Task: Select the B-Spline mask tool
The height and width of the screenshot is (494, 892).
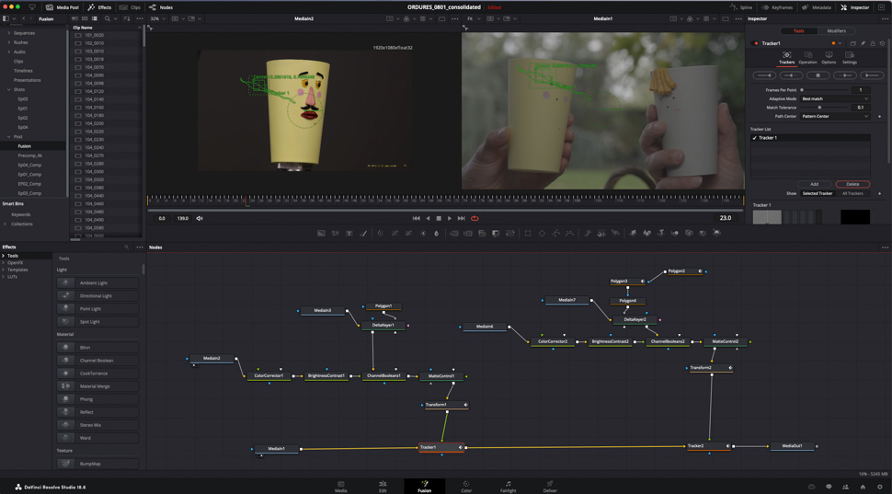Action: 569,234
